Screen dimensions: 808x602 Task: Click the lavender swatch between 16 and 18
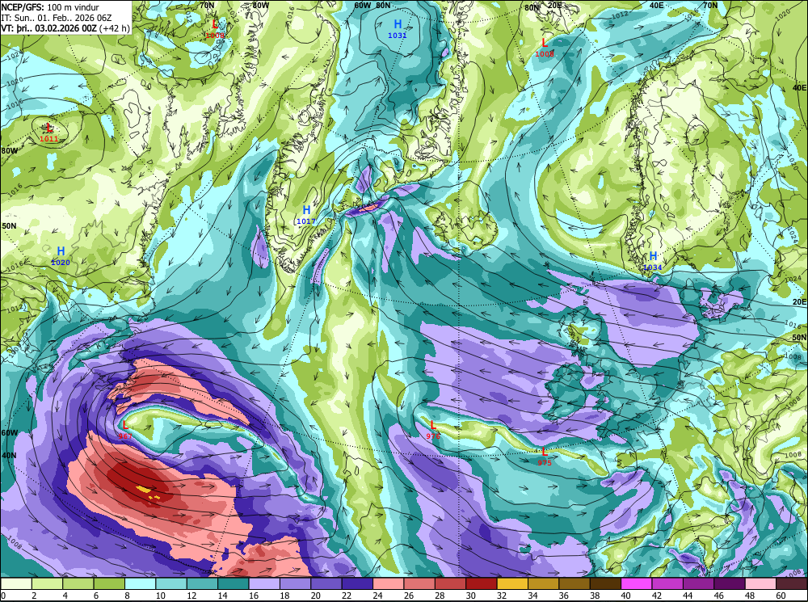[264, 583]
